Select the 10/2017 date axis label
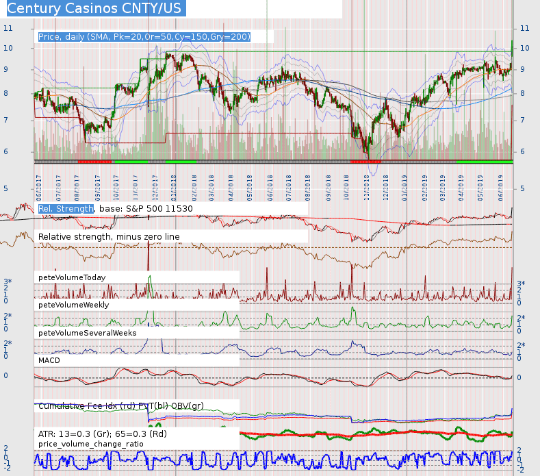 tap(116, 188)
